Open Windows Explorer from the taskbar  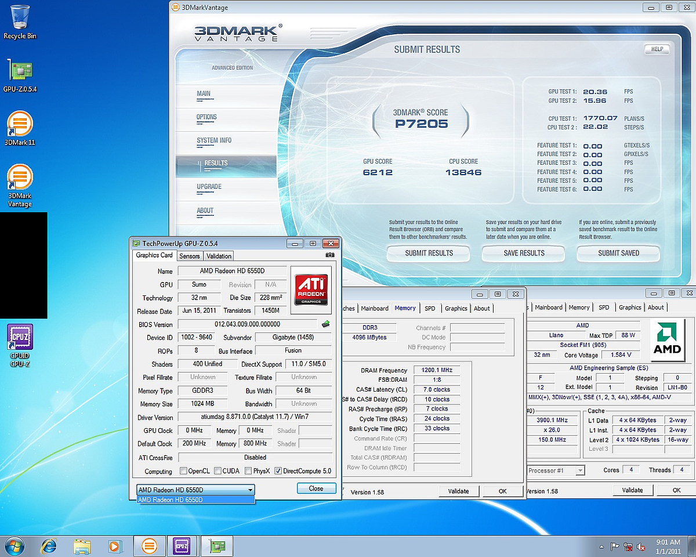click(82, 546)
